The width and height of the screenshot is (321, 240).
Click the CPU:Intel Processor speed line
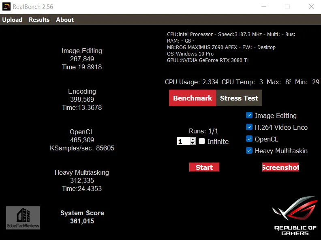pyautogui.click(x=231, y=34)
